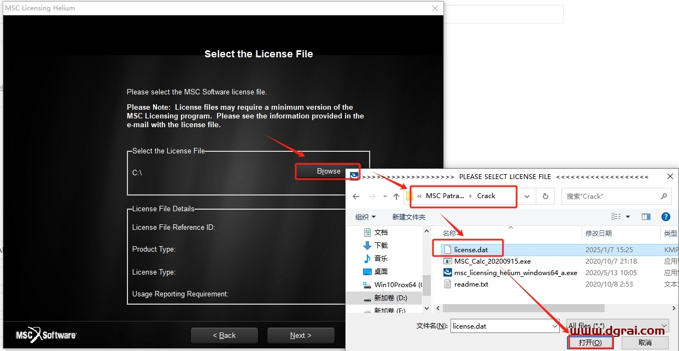The image size is (679, 351).
Task: Expand the file name dropdown arrow
Action: pos(554,326)
